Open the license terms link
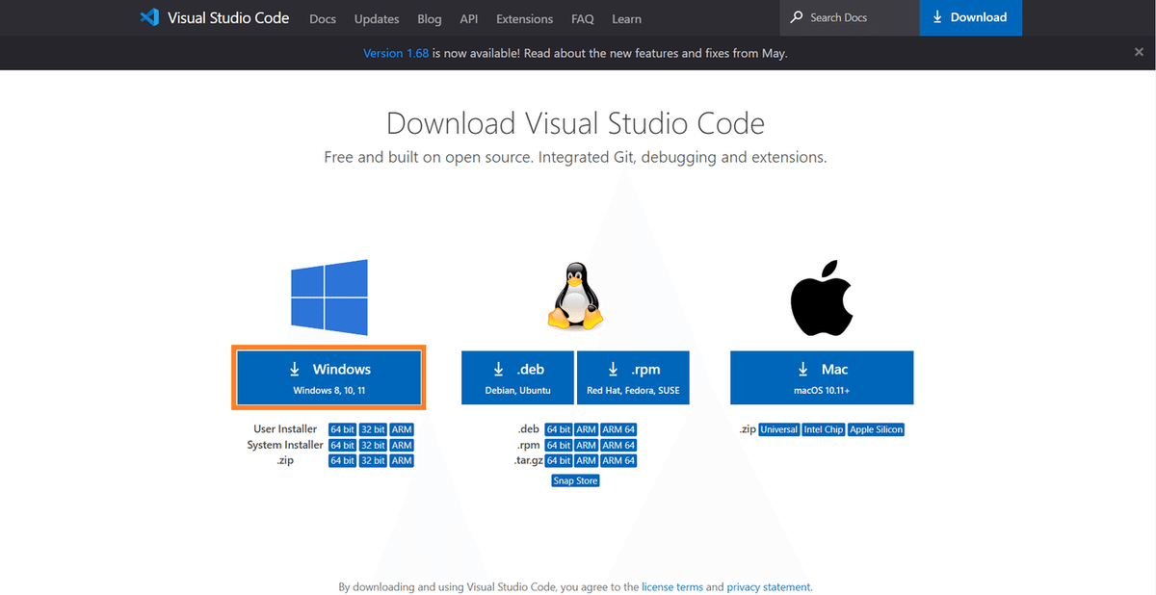1156x595 pixels. coord(672,586)
